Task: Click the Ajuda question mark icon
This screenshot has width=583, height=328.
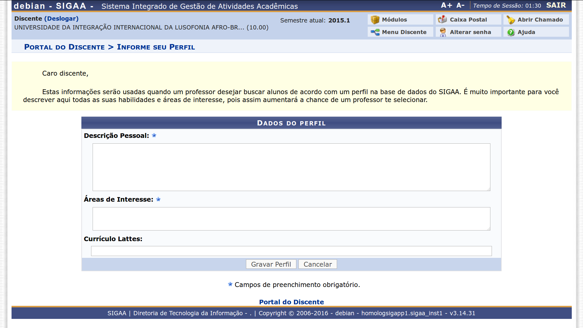Action: tap(511, 32)
